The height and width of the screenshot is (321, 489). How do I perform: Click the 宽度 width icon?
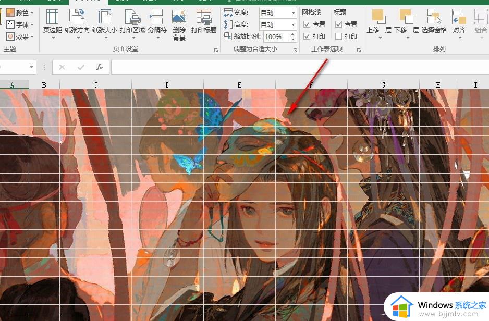coord(228,13)
